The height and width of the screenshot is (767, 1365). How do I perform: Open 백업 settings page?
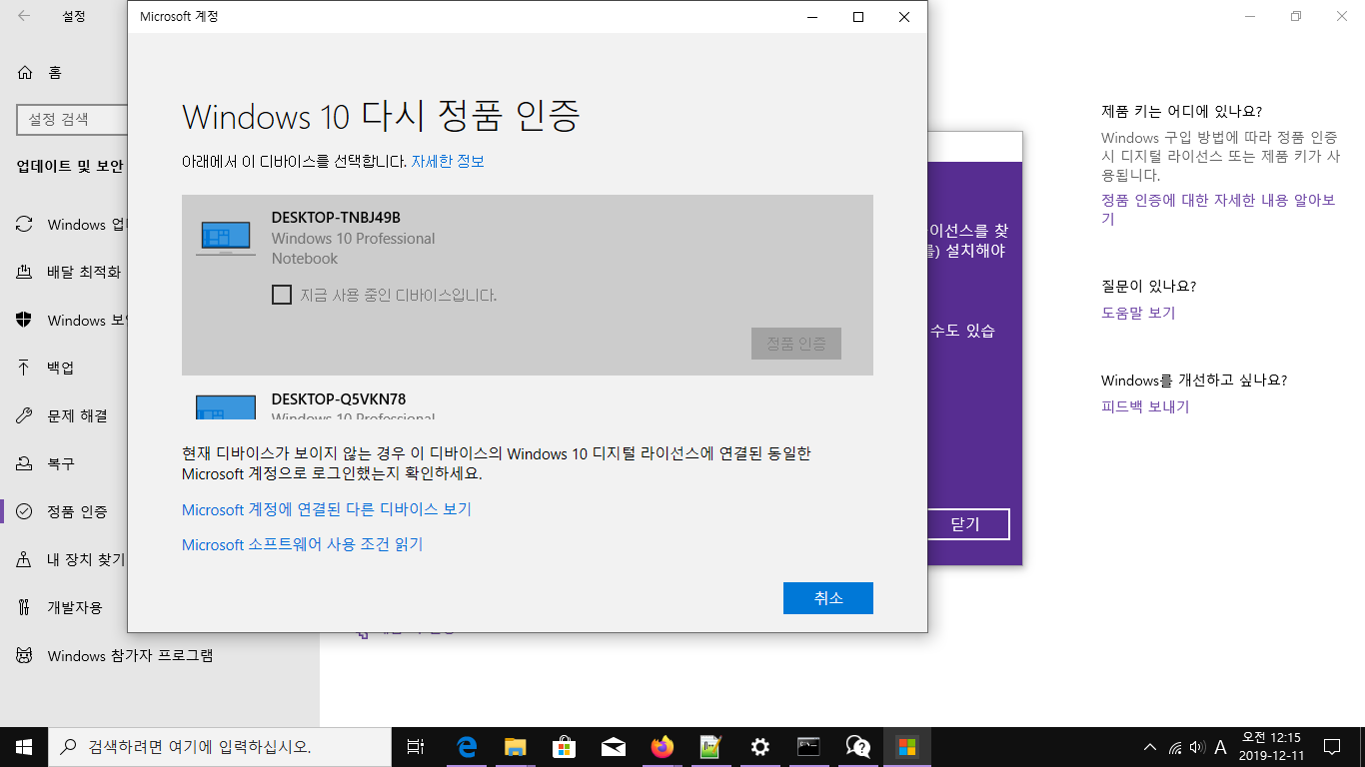(64, 368)
